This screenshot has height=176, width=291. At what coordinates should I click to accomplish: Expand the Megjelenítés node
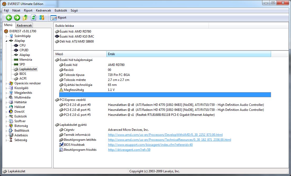7,93
